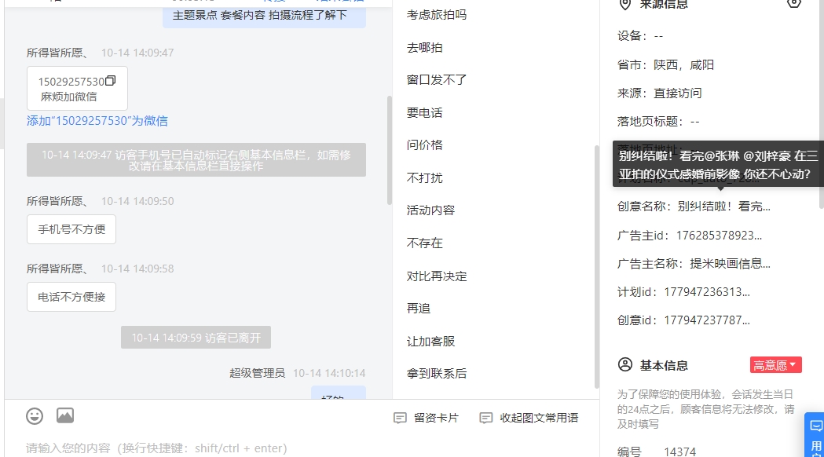Click the 广告主名称 value 提米映画信息
Screen dimensions: 824x457
730,264
